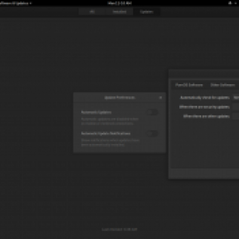Switch to the All tab
The height and width of the screenshot is (239, 239).
[x=92, y=12]
